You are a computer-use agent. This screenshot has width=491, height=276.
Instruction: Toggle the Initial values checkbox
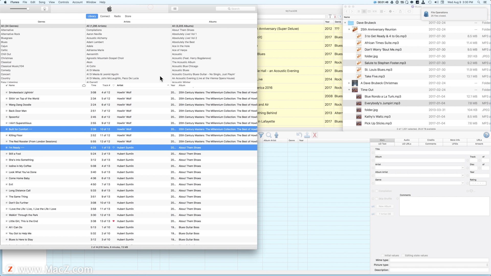point(383,255)
